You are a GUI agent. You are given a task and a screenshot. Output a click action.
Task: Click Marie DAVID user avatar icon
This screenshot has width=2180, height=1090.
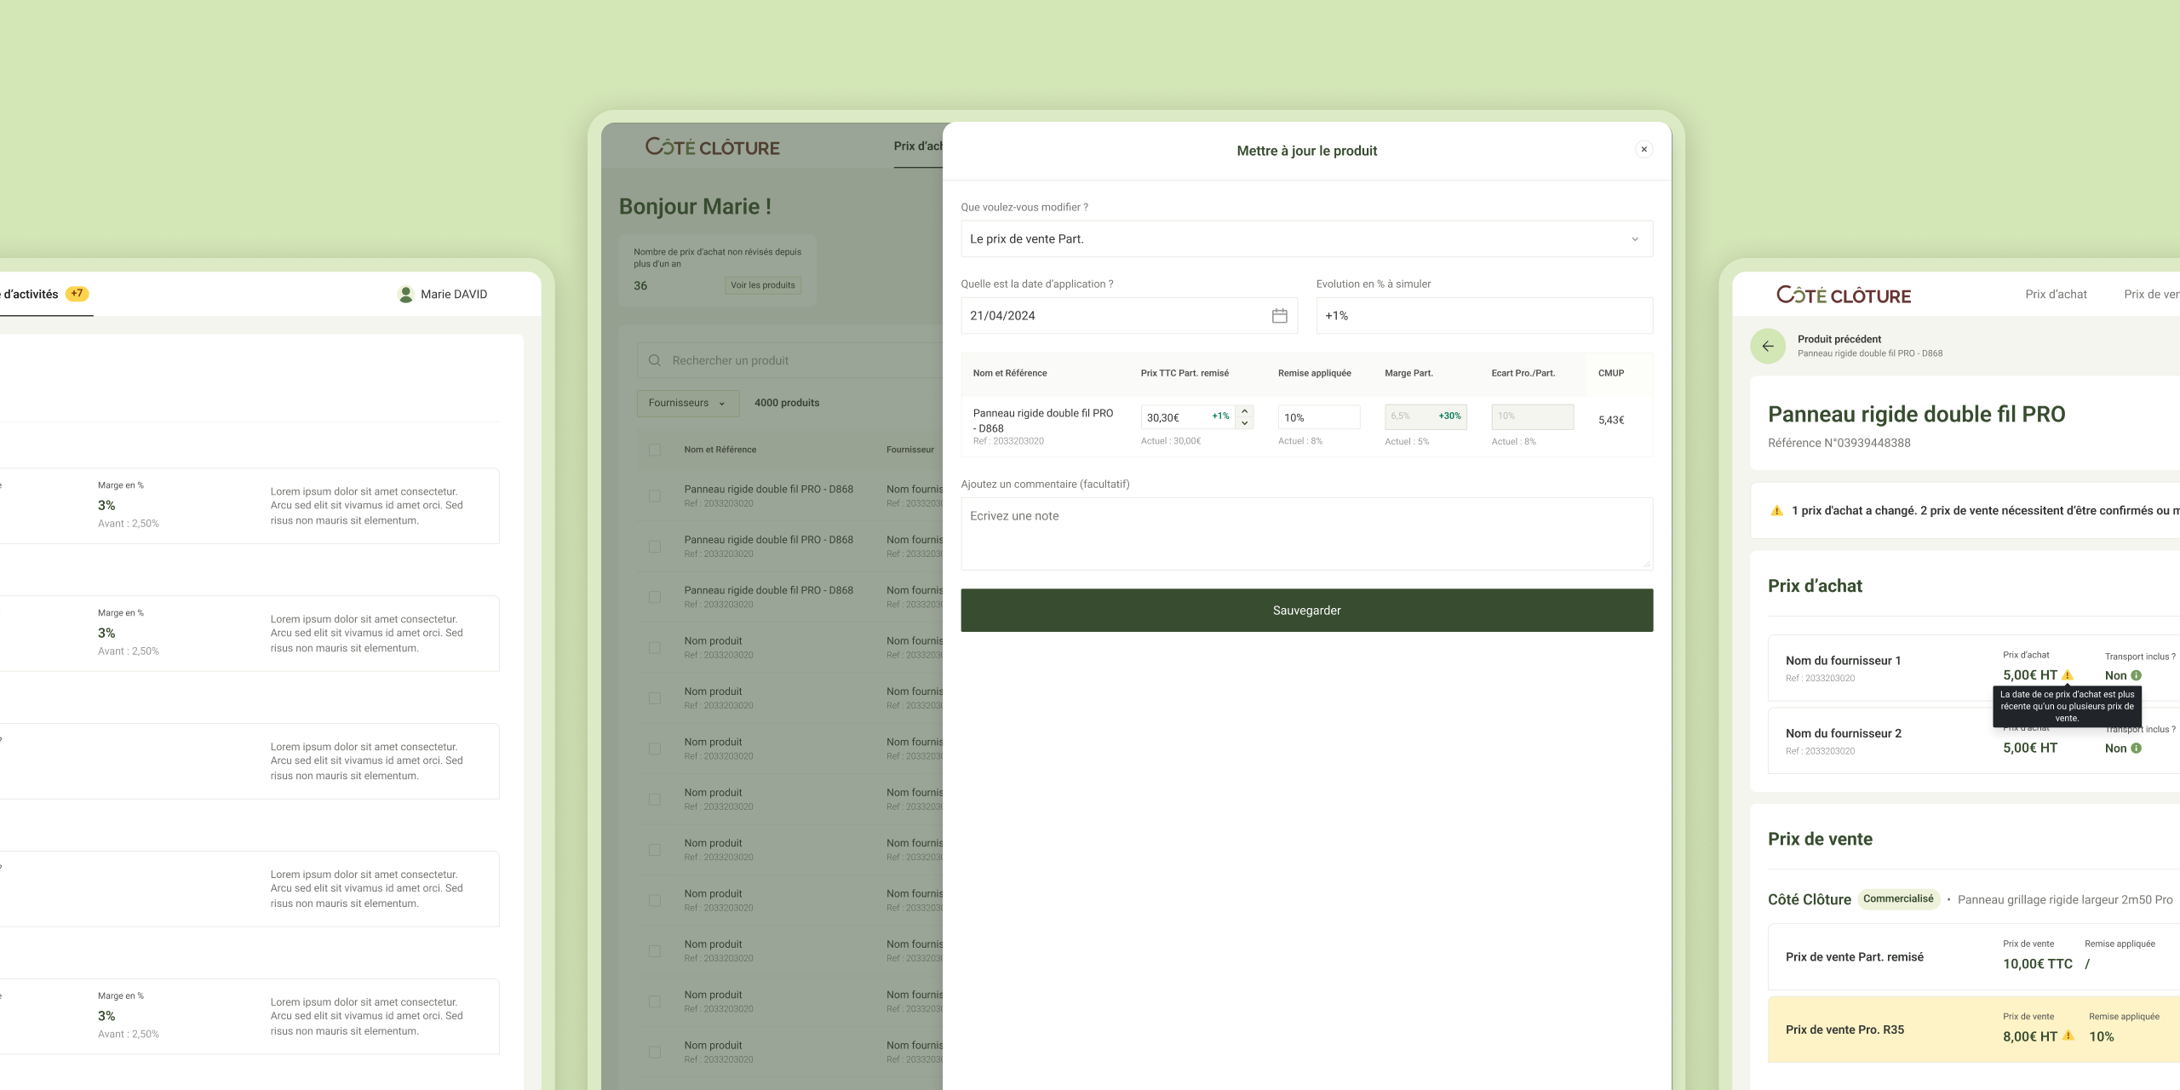(406, 294)
